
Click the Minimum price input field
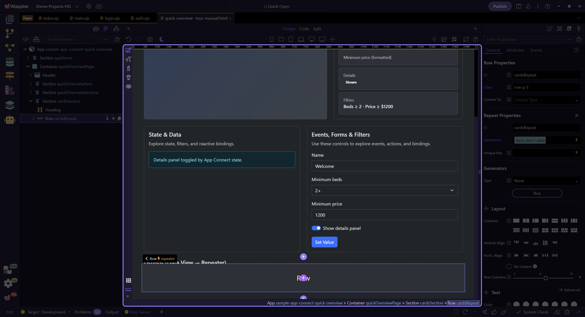[384, 215]
